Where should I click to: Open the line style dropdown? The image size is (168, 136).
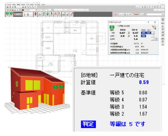pyautogui.click(x=40, y=10)
